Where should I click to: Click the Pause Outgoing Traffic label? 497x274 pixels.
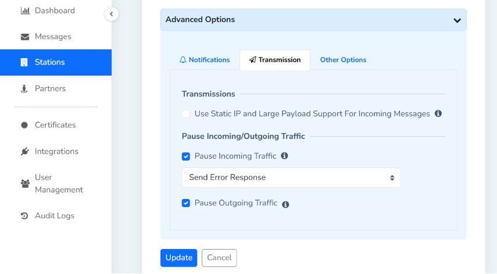click(x=236, y=203)
